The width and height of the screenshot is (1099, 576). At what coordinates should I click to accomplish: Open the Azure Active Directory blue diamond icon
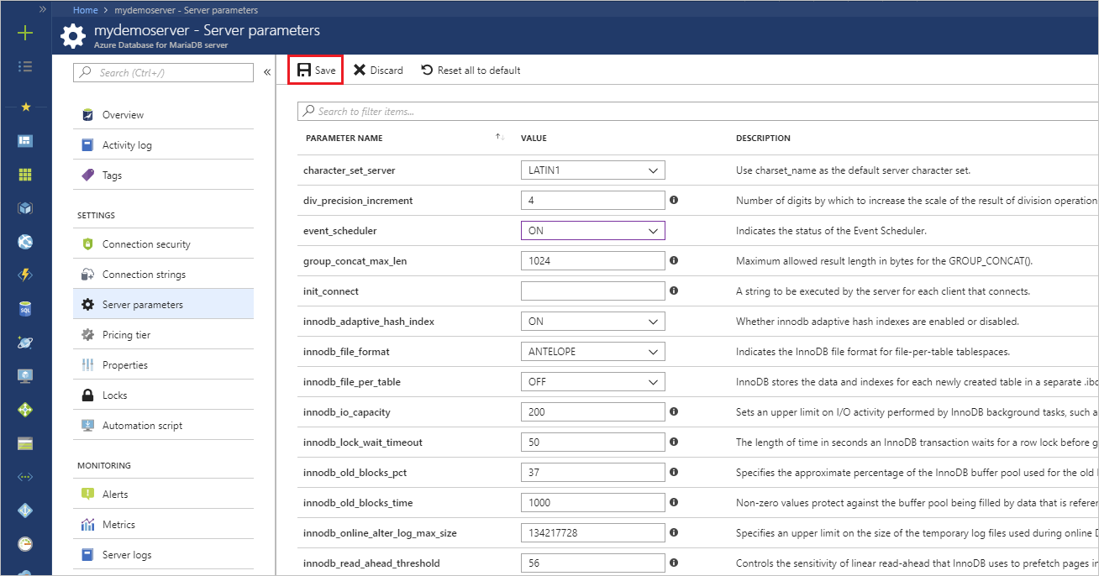coord(25,511)
